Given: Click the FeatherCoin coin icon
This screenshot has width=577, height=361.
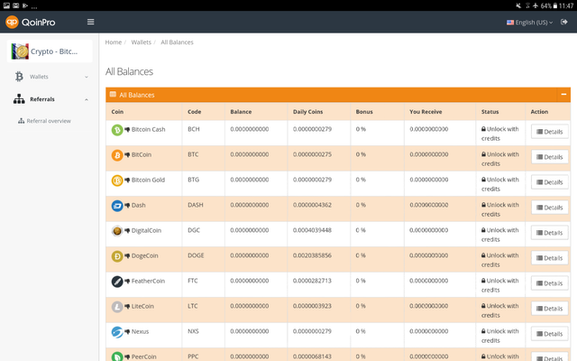Looking at the screenshot, I should [117, 282].
